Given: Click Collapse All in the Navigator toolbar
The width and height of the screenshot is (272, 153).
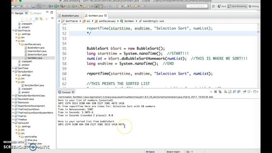Looking at the screenshot, I should (37, 19).
